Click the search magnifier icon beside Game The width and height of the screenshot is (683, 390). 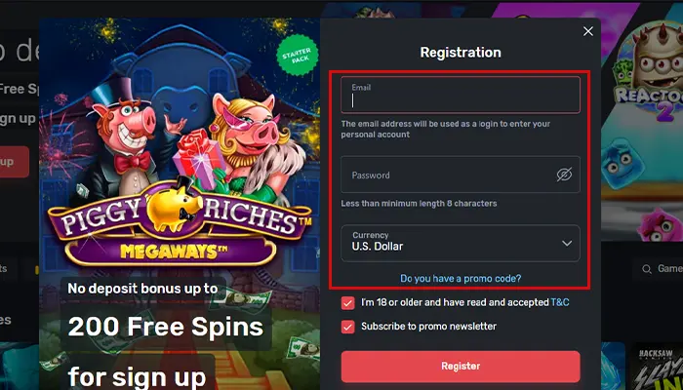[x=647, y=269]
